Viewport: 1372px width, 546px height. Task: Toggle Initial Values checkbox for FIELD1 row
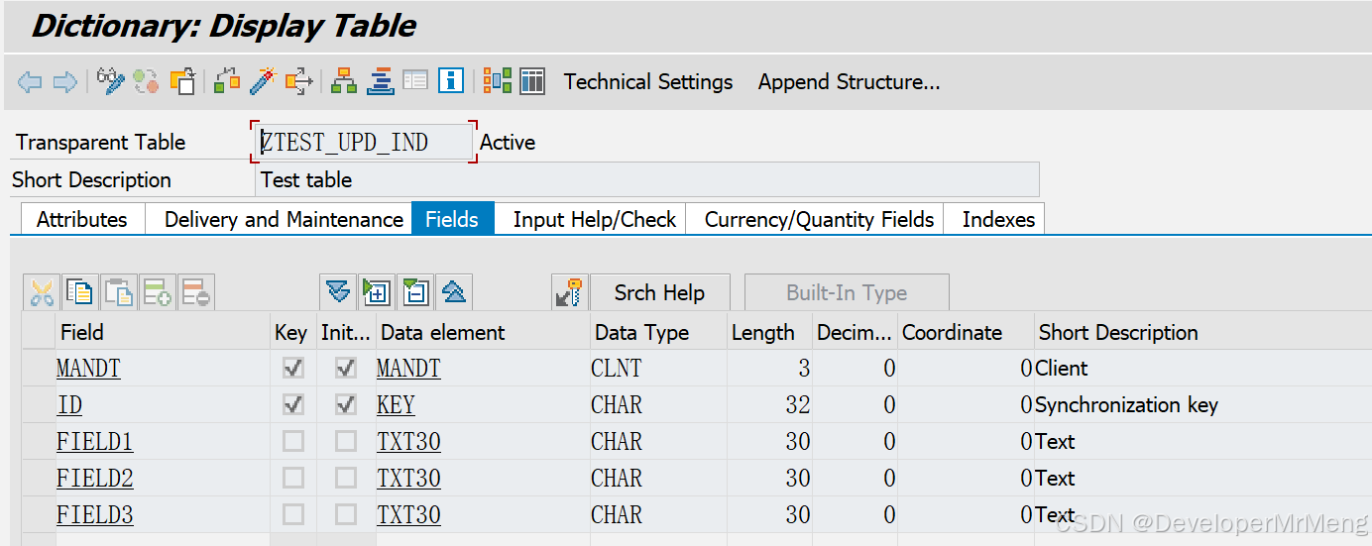pyautogui.click(x=346, y=441)
